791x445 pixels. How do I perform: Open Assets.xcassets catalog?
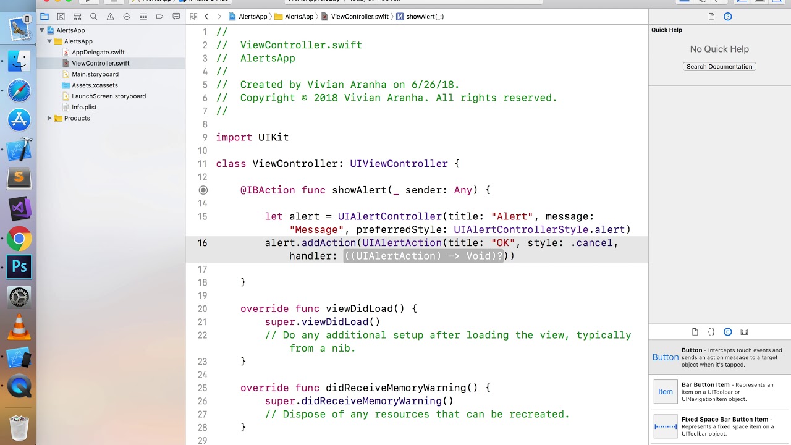(95, 85)
